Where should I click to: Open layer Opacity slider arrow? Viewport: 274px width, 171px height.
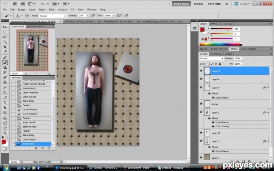coord(243,58)
